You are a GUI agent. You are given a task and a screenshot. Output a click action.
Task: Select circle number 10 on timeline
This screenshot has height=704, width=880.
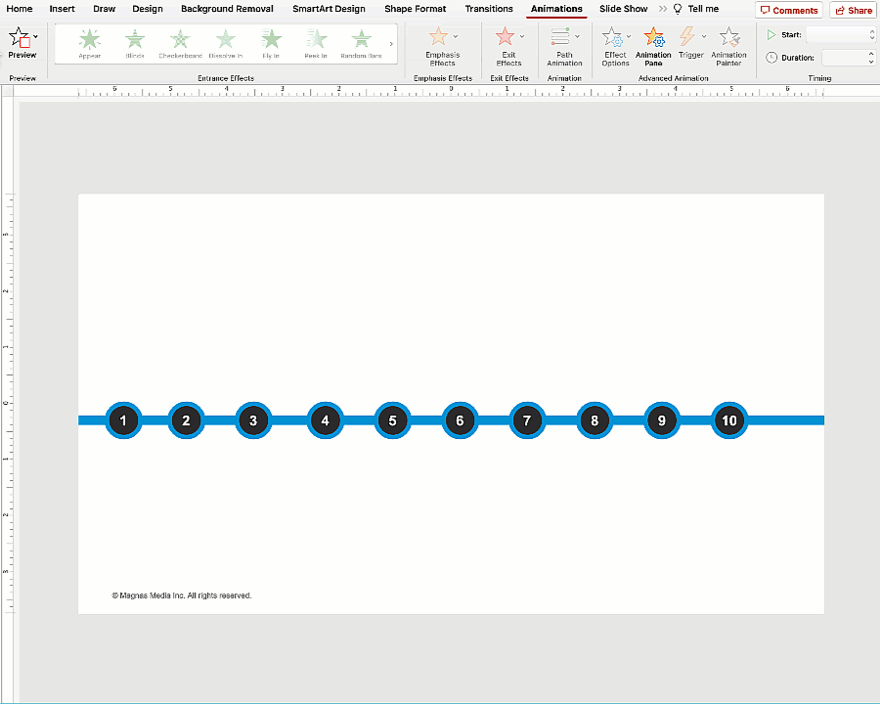[729, 420]
